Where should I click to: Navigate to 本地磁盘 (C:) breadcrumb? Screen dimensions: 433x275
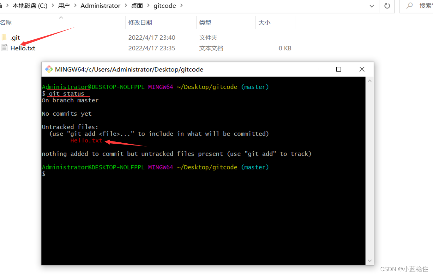30,6
